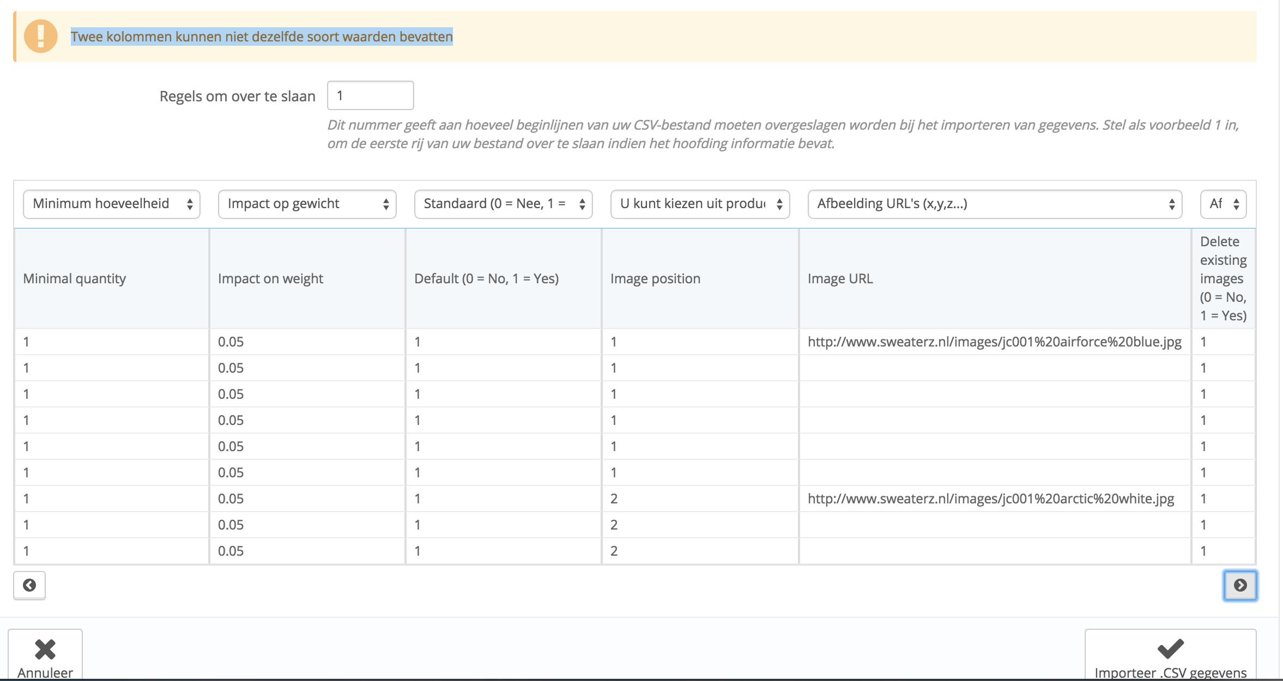Click the X icon on Annuleer
Screen dimensions: 1283x681
click(x=45, y=649)
